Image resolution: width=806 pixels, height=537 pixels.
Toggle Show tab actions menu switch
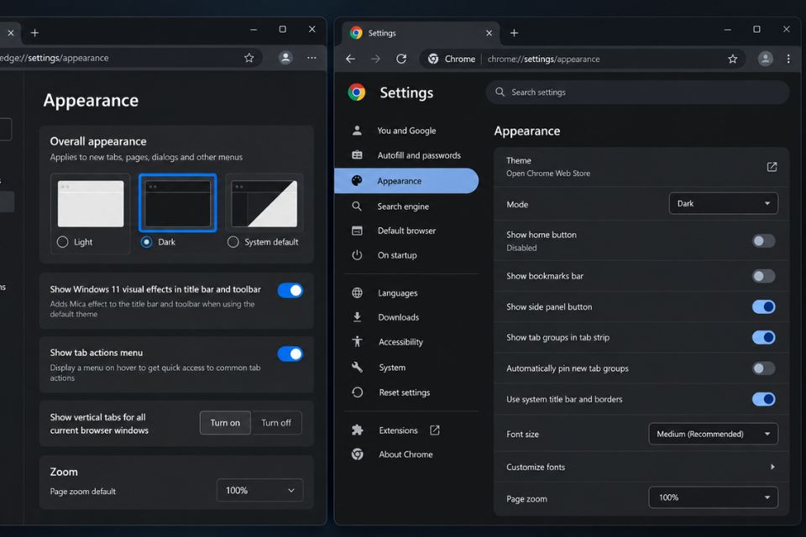click(x=290, y=354)
